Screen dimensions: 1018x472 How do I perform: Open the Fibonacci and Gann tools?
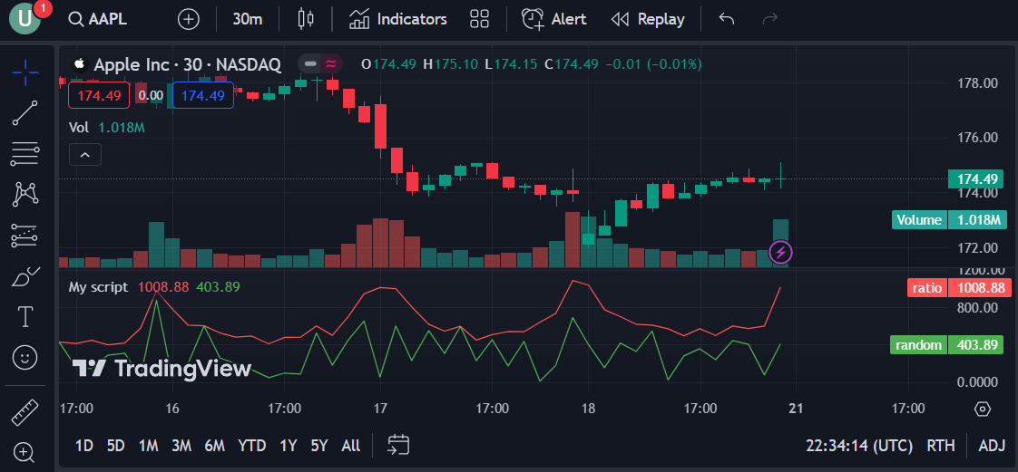25,154
